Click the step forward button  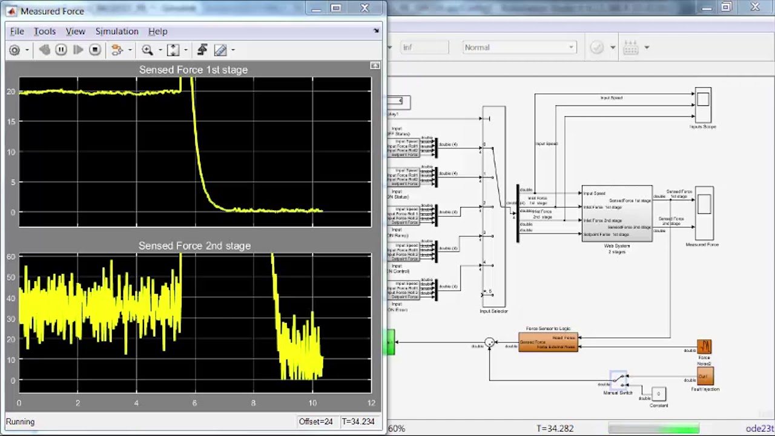78,50
